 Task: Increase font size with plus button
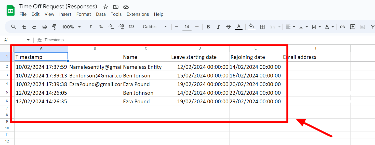click(197, 27)
